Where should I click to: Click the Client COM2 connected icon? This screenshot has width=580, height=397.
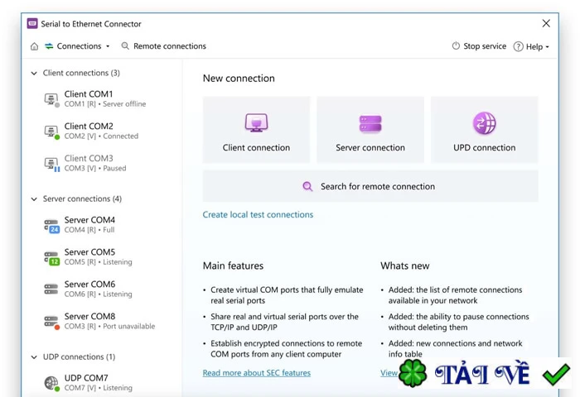(51, 132)
